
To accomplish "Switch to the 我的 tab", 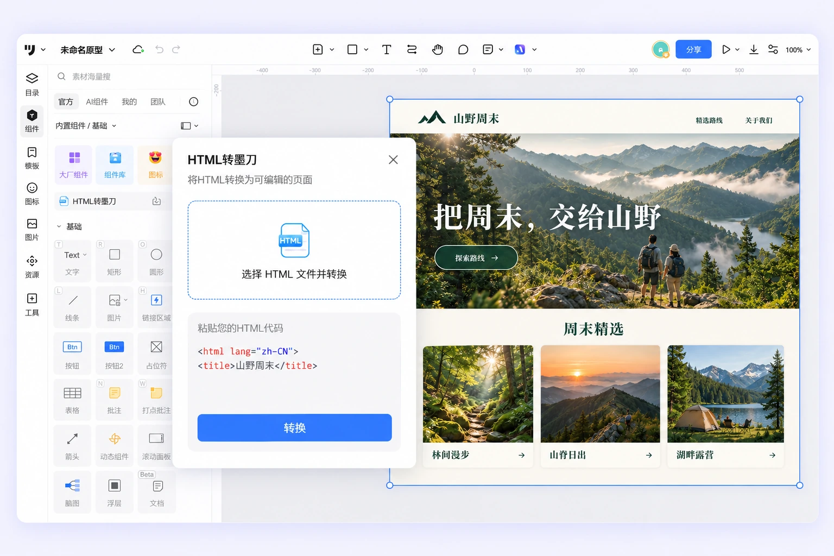I will coord(129,102).
